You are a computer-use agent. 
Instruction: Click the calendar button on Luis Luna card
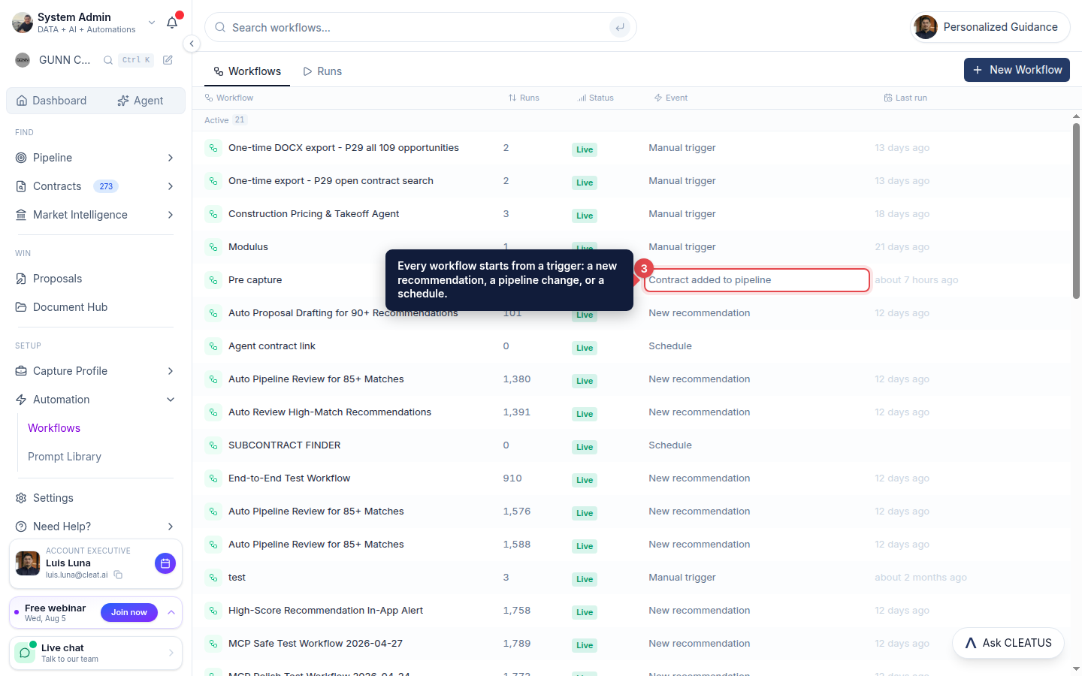(x=165, y=563)
